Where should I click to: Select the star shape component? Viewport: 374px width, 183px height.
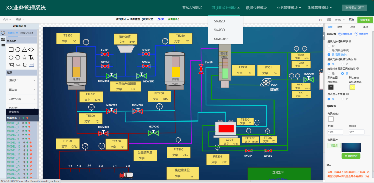(24, 57)
